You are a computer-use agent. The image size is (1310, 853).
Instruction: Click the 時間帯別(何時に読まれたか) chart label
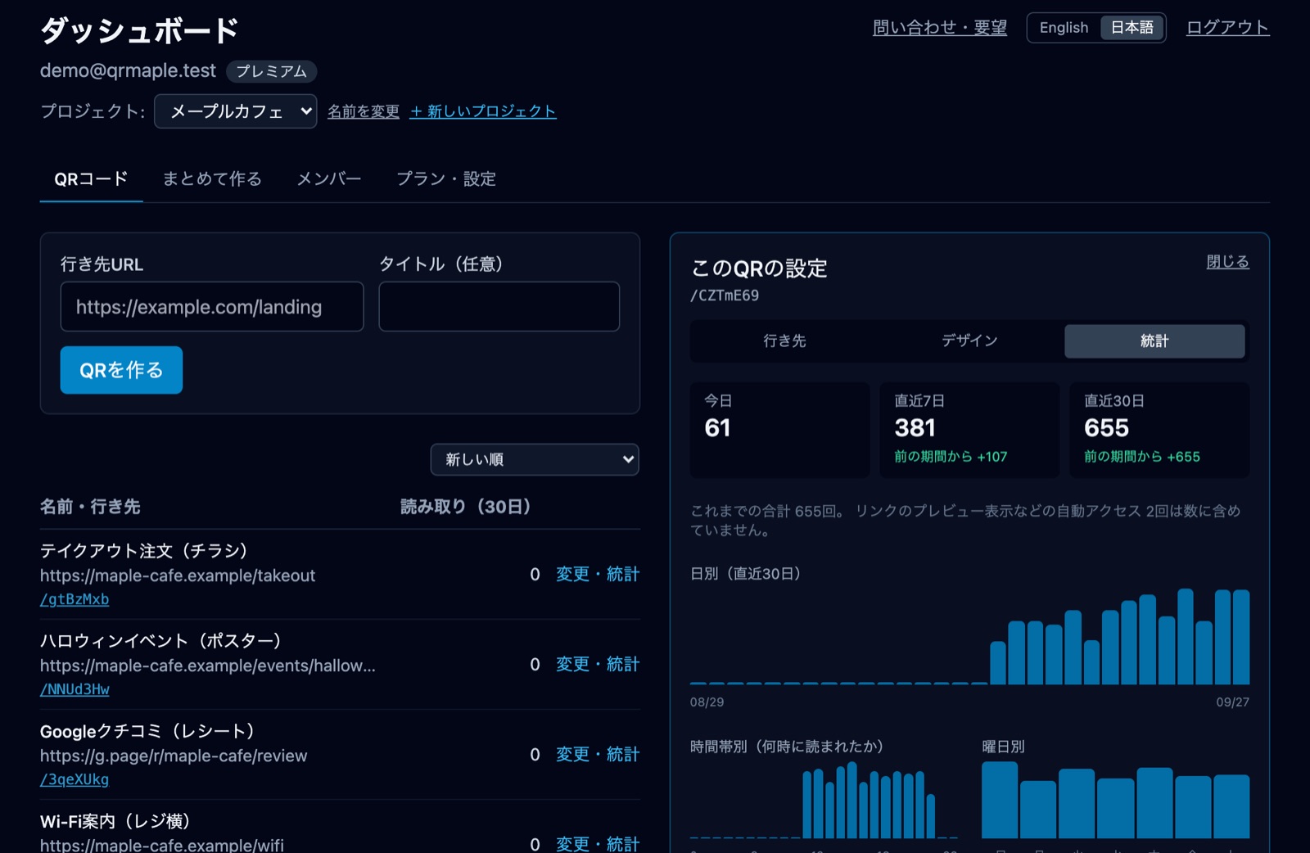tap(788, 747)
